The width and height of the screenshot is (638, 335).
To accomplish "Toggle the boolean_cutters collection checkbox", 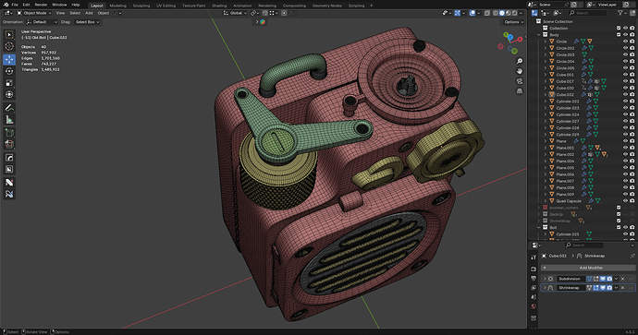I will click(619, 208).
